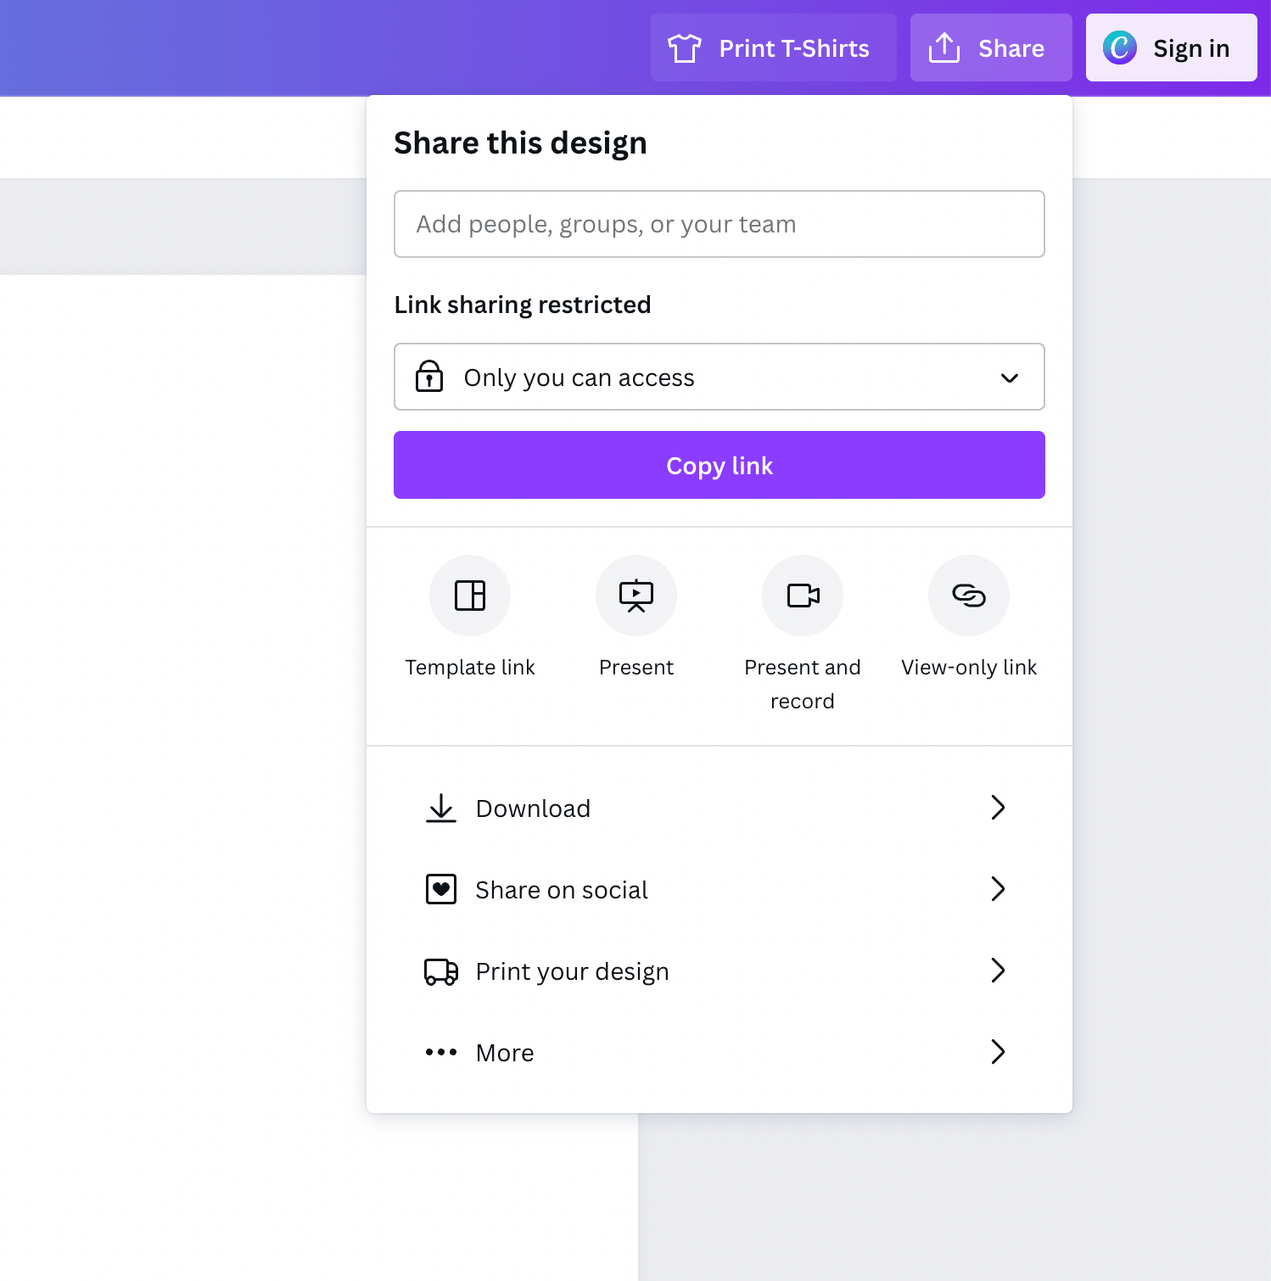Expand the Download submenu chevron
This screenshot has height=1281, width=1271.
coord(998,808)
